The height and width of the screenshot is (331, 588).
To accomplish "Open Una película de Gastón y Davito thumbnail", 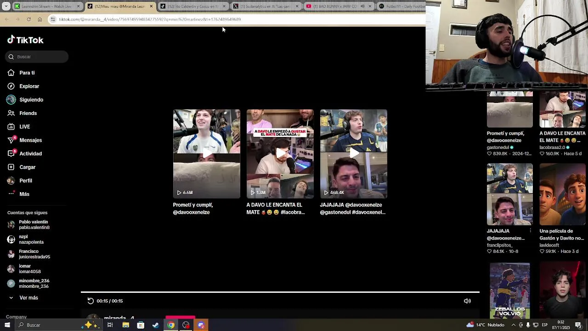I will click(563, 194).
